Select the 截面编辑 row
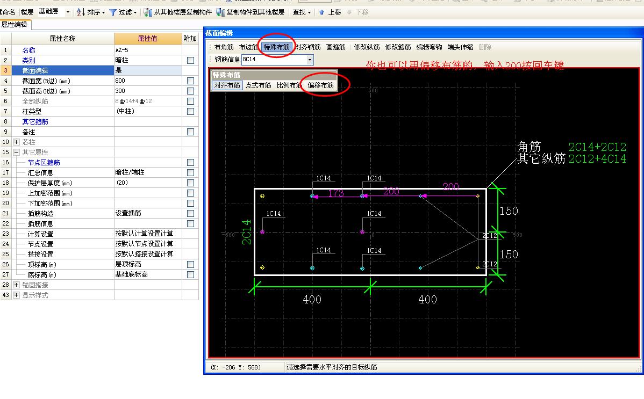Image resolution: width=644 pixels, height=399 pixels. point(98,70)
